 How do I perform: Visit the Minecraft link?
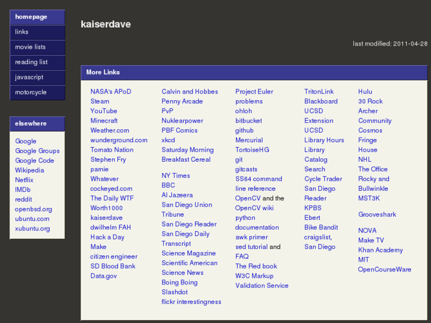click(104, 121)
